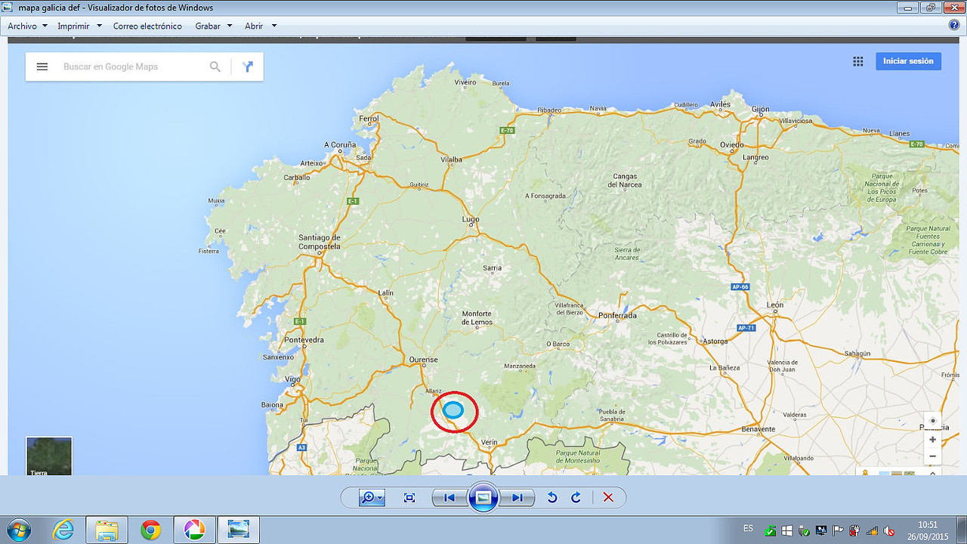Click the directions arrow icon beside search
967x544 pixels.
click(247, 66)
